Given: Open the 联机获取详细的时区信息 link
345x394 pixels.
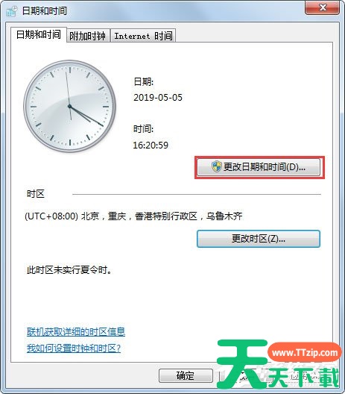Looking at the screenshot, I should [x=76, y=332].
